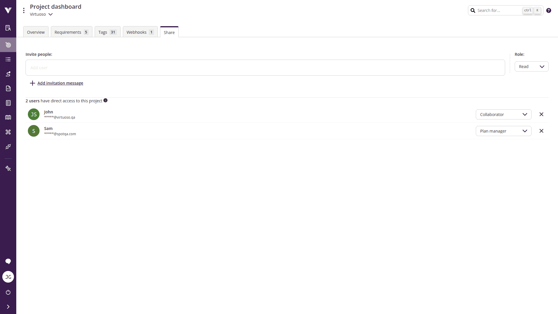This screenshot has height=314, width=558.
Task: Open the Webhooks tab
Action: (140, 32)
